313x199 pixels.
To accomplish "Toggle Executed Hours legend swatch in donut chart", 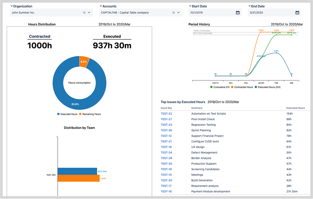I will [58, 114].
